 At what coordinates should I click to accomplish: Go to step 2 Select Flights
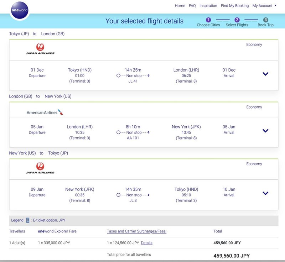click(x=237, y=20)
